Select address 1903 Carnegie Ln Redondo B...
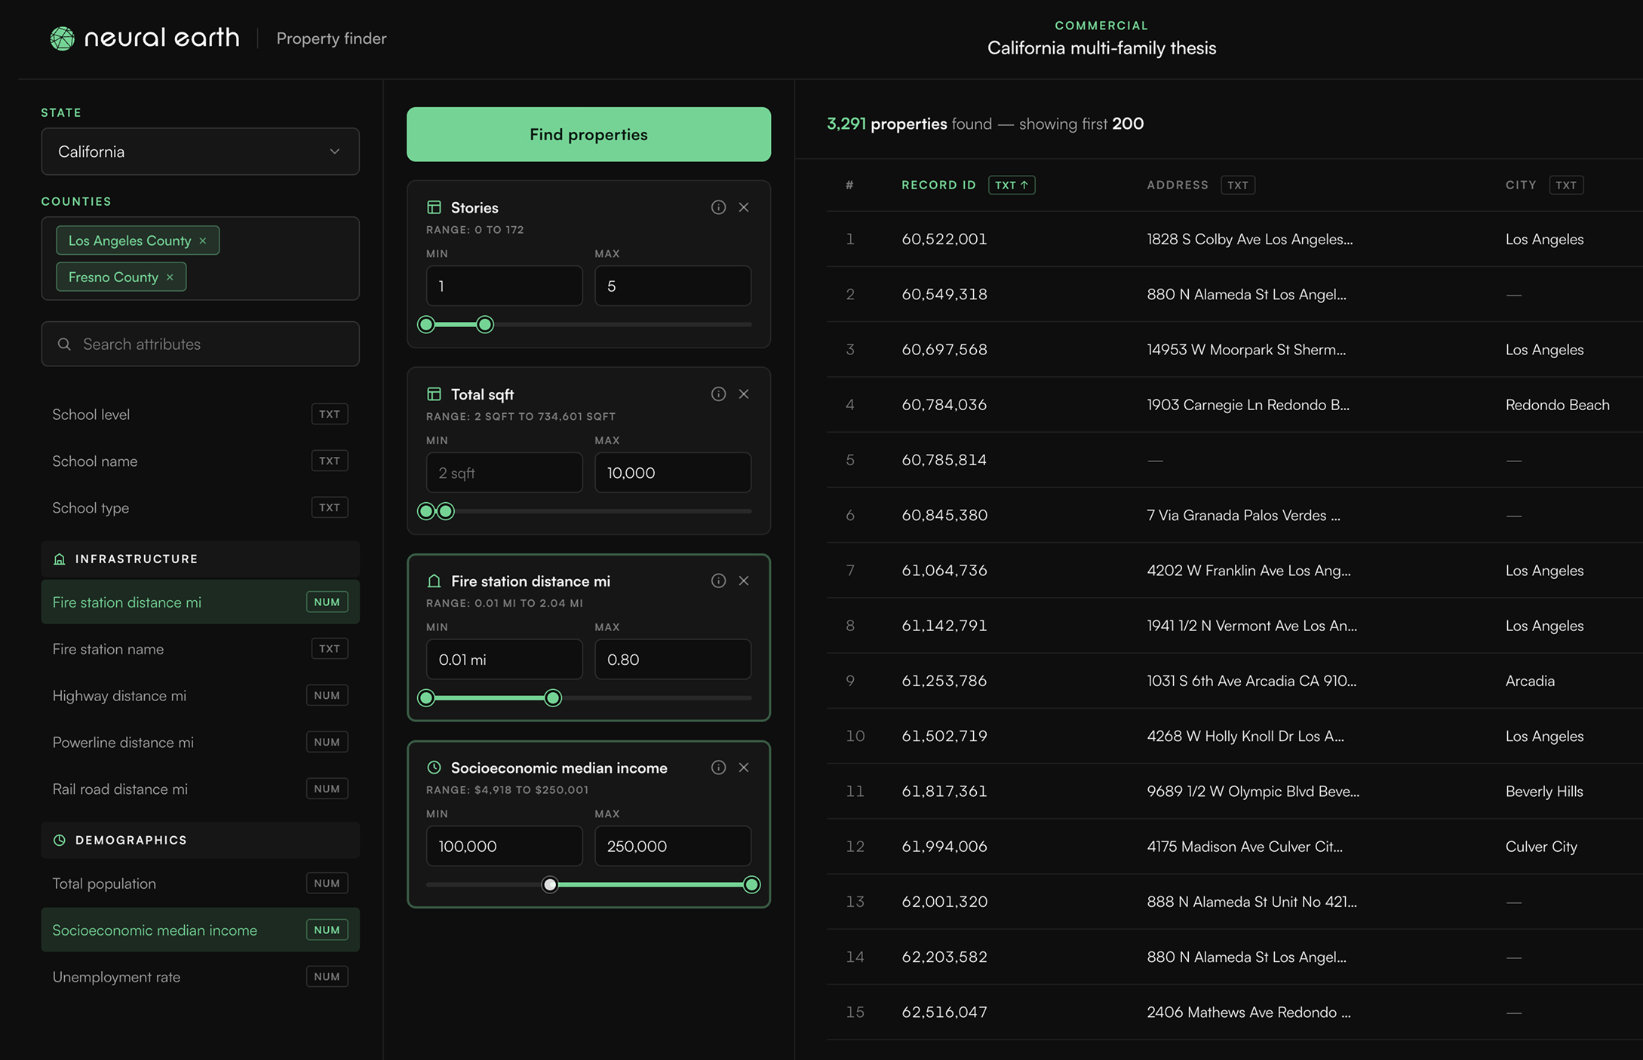 tap(1248, 405)
